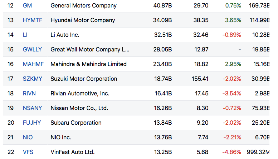Viewport: 278px width, 159px height.
Task: Select Hyundai's 3.65% change value
Action: click(x=233, y=20)
